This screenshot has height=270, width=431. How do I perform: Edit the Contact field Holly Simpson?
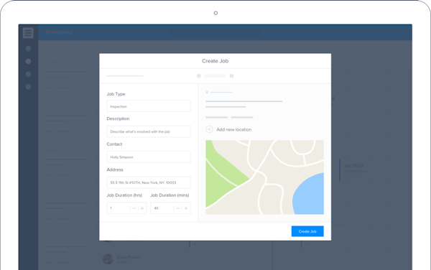(149, 157)
